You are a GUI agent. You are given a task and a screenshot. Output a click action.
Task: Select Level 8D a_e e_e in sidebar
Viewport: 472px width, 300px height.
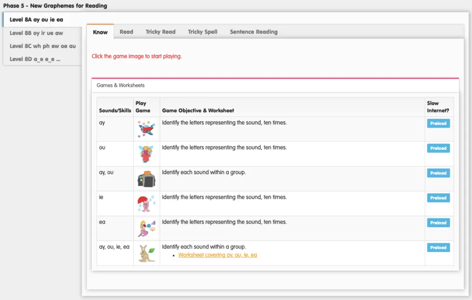click(x=35, y=59)
